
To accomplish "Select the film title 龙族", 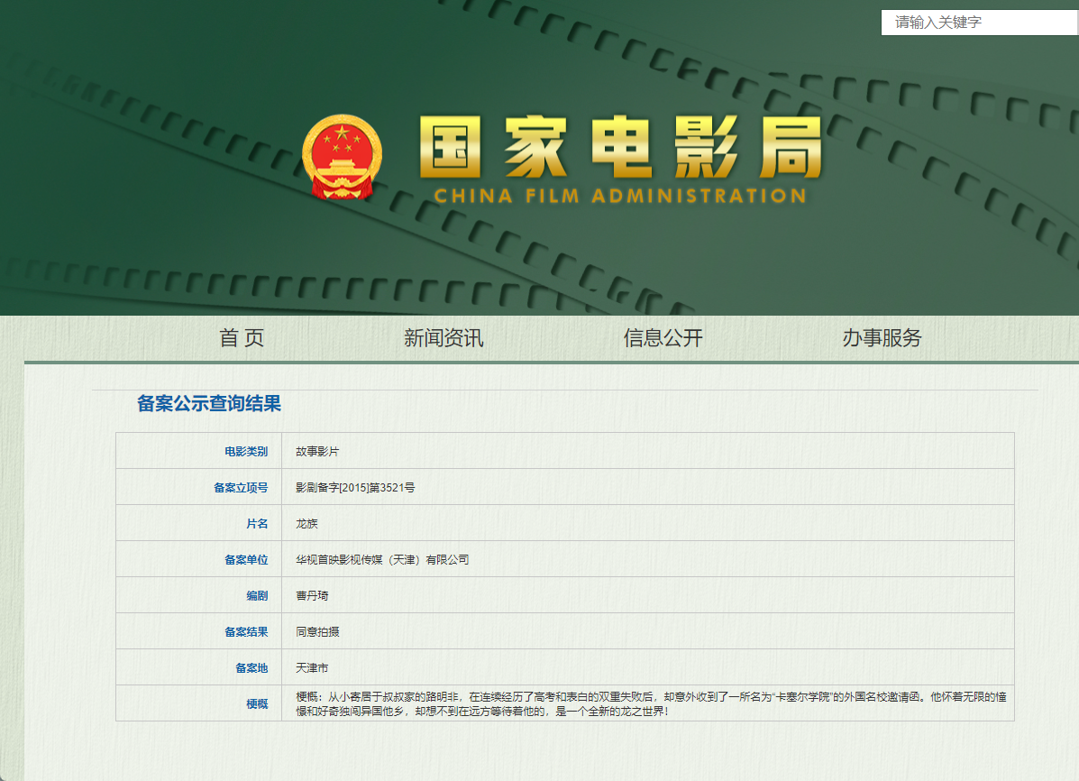I will [x=306, y=523].
